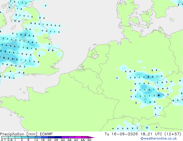The height and width of the screenshot is (141, 183).
Task: Click the "(12+57)" forecast offset text
Action: [173, 134]
